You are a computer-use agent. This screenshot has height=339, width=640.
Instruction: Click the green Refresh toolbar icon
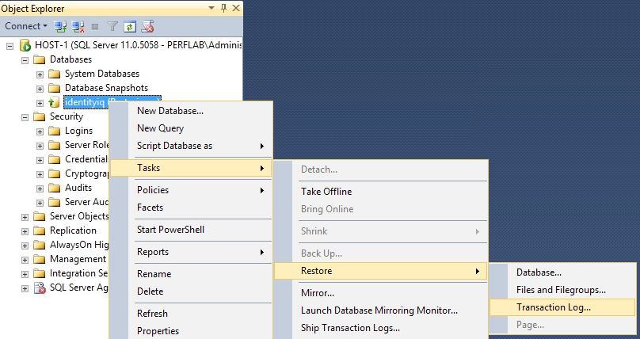coord(130,27)
